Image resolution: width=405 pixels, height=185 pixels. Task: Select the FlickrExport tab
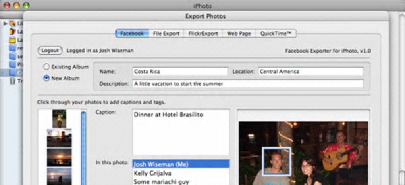click(203, 34)
